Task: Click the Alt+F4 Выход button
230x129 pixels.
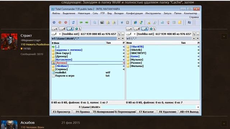Action: (189, 112)
